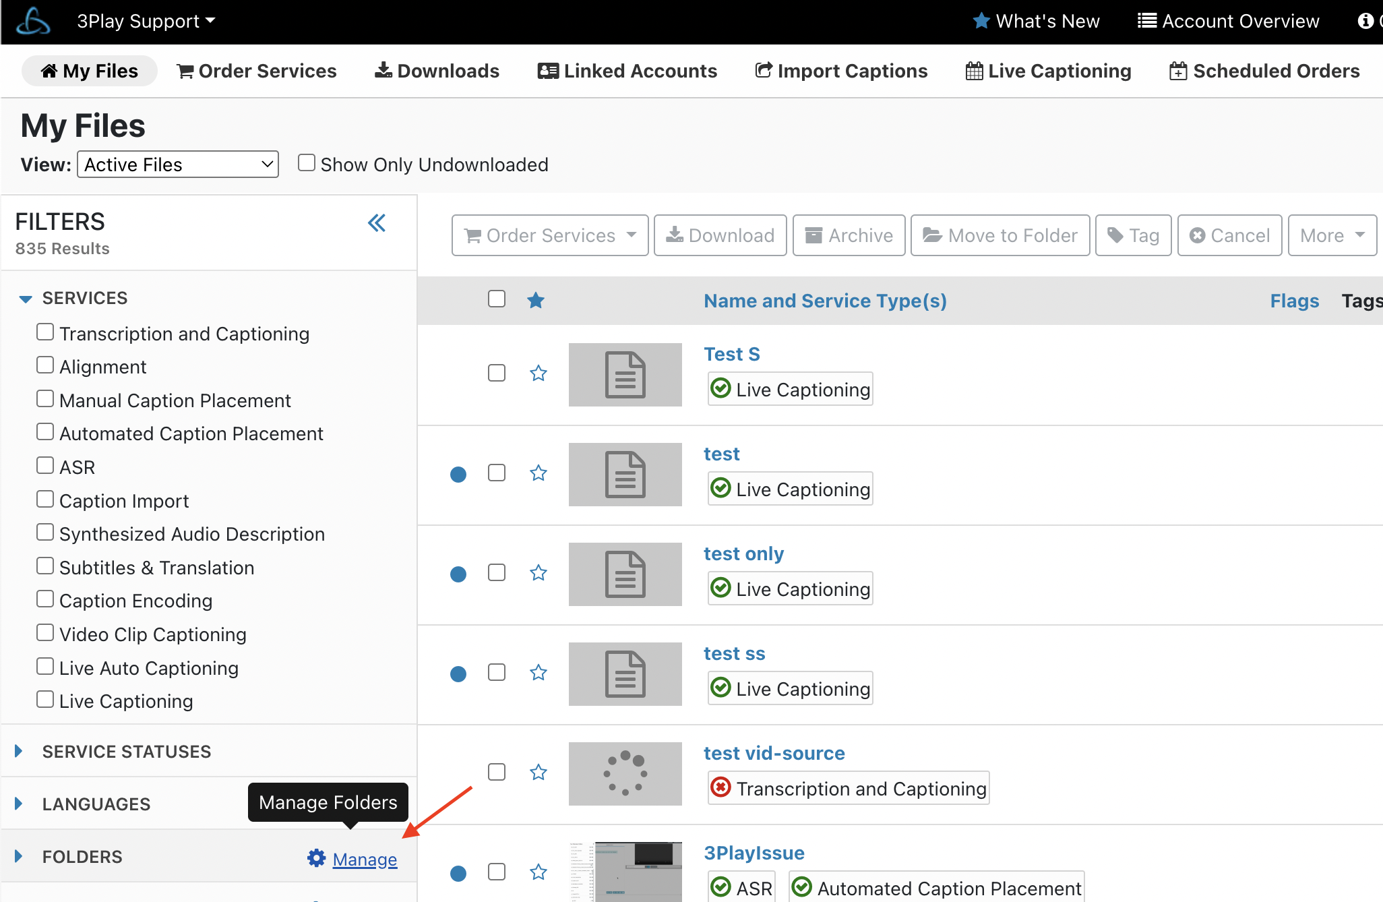The image size is (1383, 902).
Task: Open the 'test vid-source' file link
Action: click(774, 753)
